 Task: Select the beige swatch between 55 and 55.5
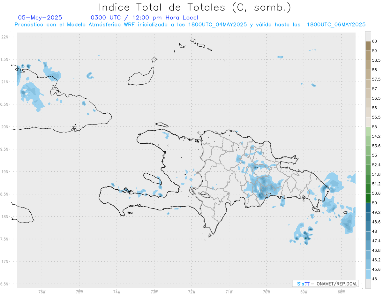point(368,122)
